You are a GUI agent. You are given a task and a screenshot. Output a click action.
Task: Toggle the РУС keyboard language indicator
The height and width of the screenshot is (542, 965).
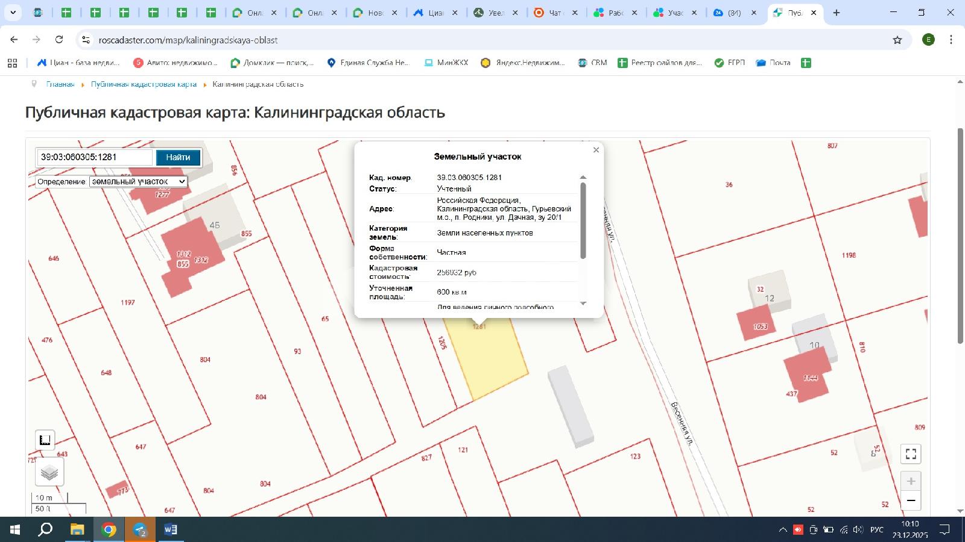877,530
